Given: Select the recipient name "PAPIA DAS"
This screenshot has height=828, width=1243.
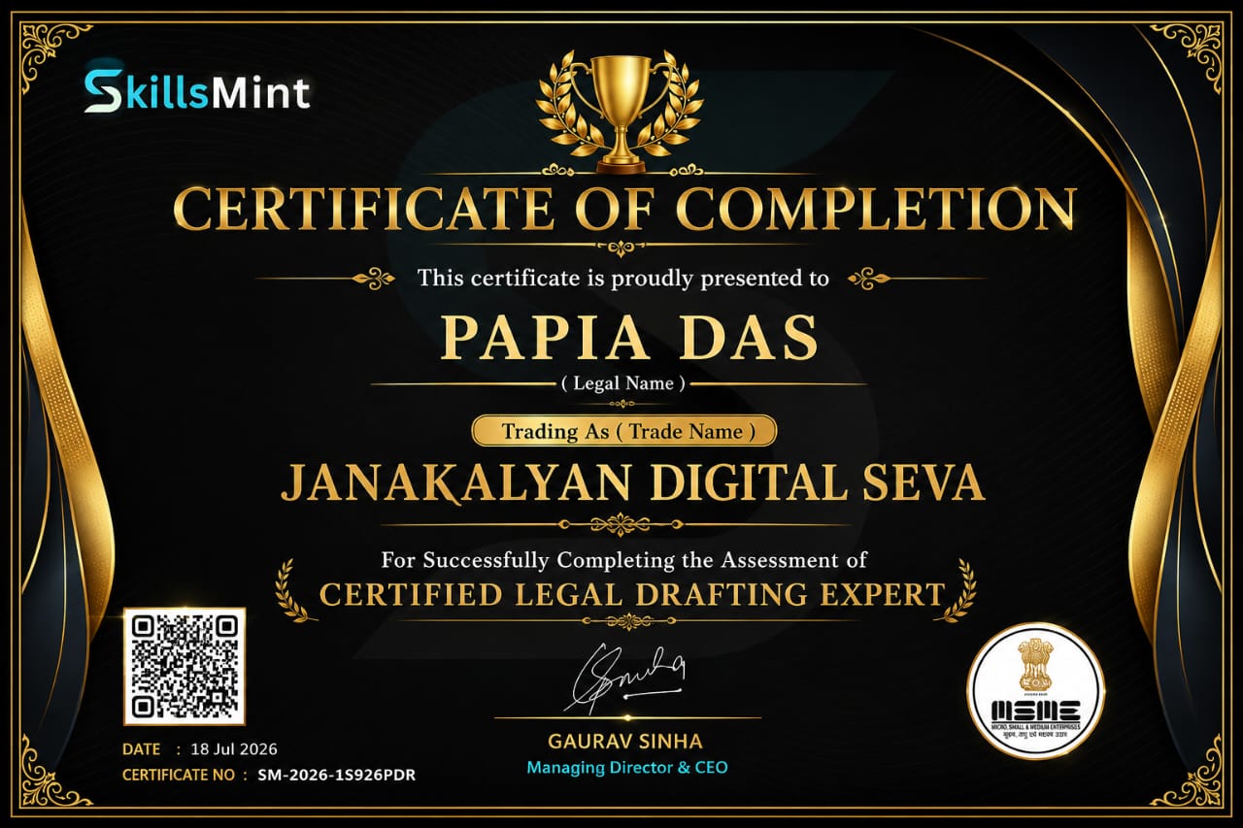Looking at the screenshot, I should (x=629, y=336).
